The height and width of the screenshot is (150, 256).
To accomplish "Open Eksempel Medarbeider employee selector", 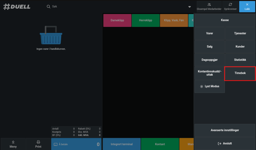I will tap(209, 7).
